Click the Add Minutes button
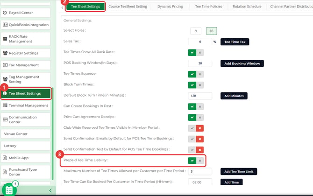This screenshot has height=196, width=313. tap(234, 96)
